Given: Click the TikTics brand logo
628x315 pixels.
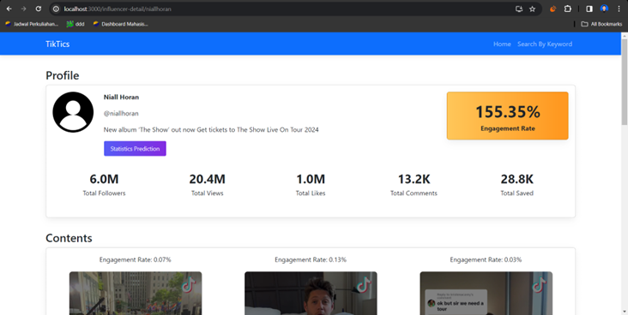Looking at the screenshot, I should [x=57, y=44].
